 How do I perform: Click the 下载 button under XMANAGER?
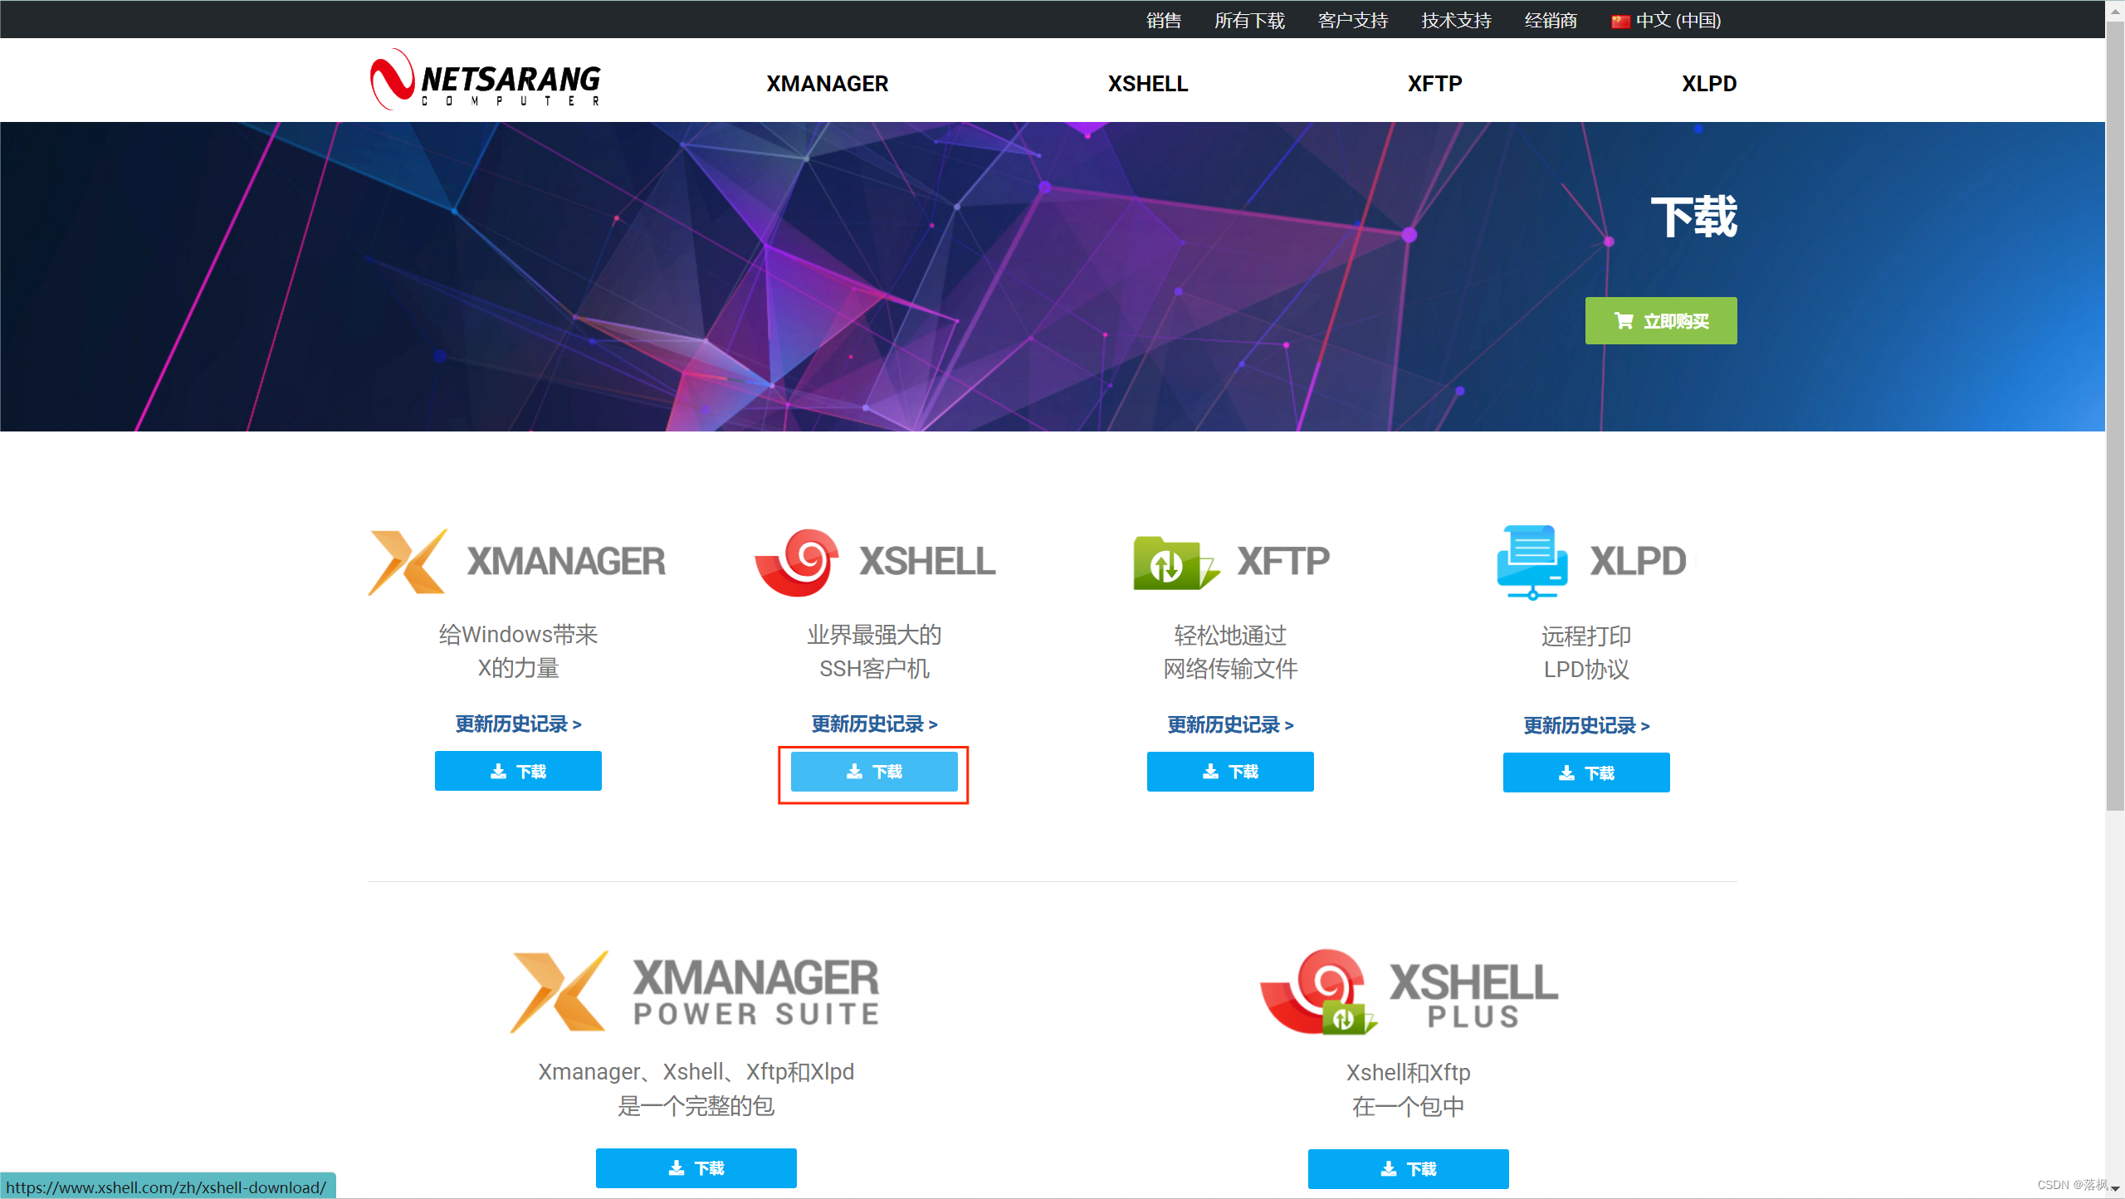pyautogui.click(x=518, y=771)
